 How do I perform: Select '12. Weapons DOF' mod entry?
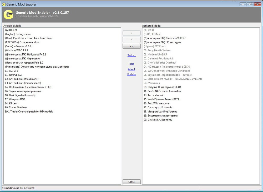(x=15, y=99)
